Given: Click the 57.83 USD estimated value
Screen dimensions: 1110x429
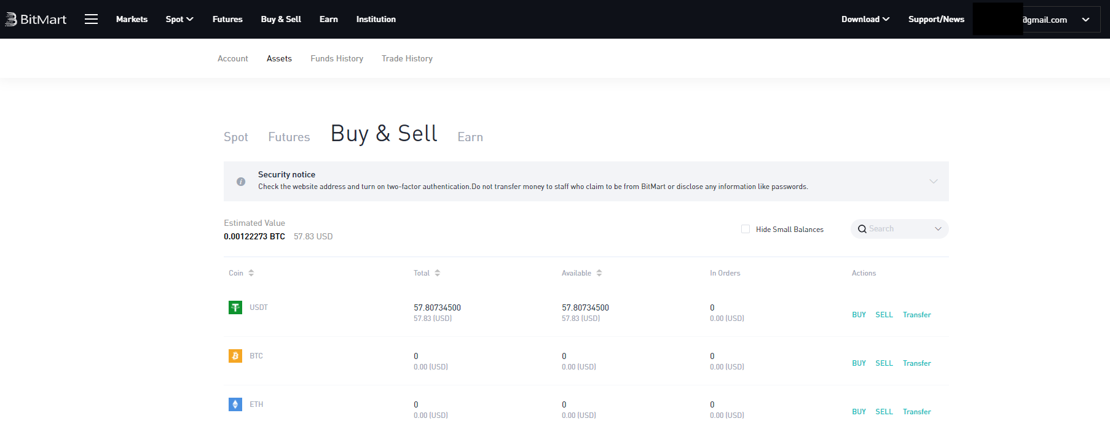Looking at the screenshot, I should pos(313,236).
